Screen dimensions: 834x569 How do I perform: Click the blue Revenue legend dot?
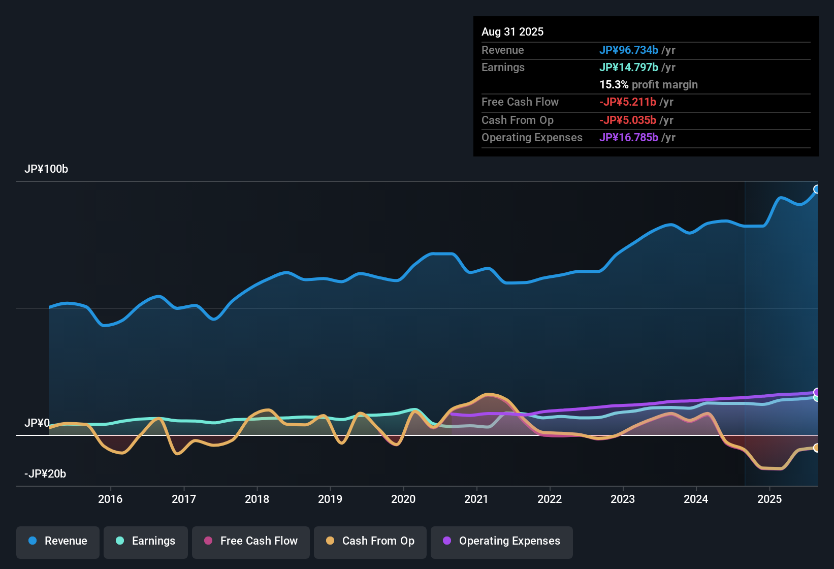tap(32, 541)
